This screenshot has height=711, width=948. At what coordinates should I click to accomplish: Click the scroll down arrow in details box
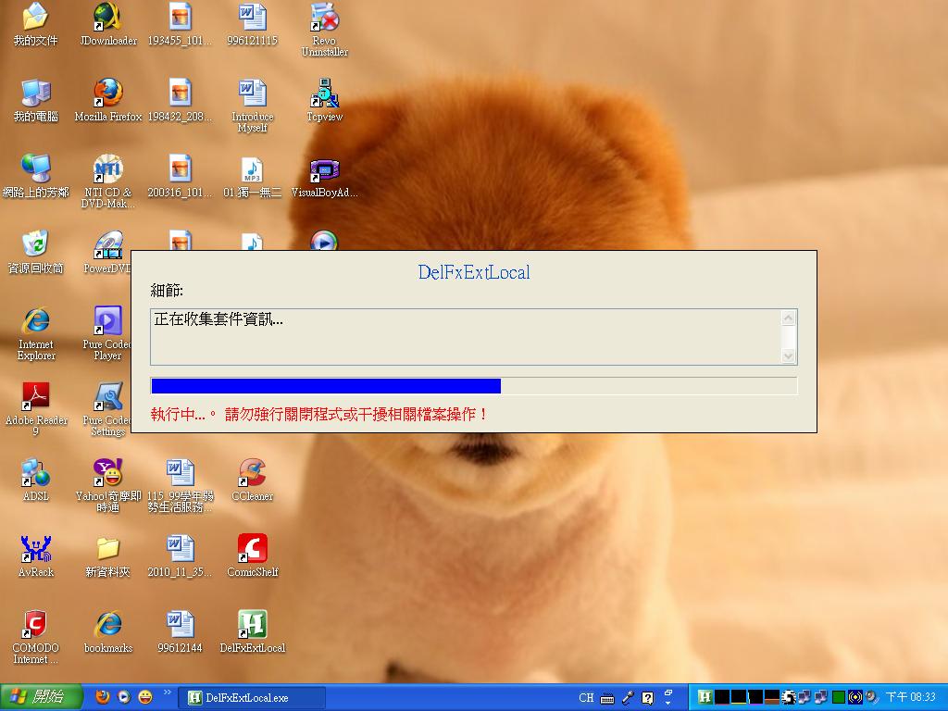789,356
